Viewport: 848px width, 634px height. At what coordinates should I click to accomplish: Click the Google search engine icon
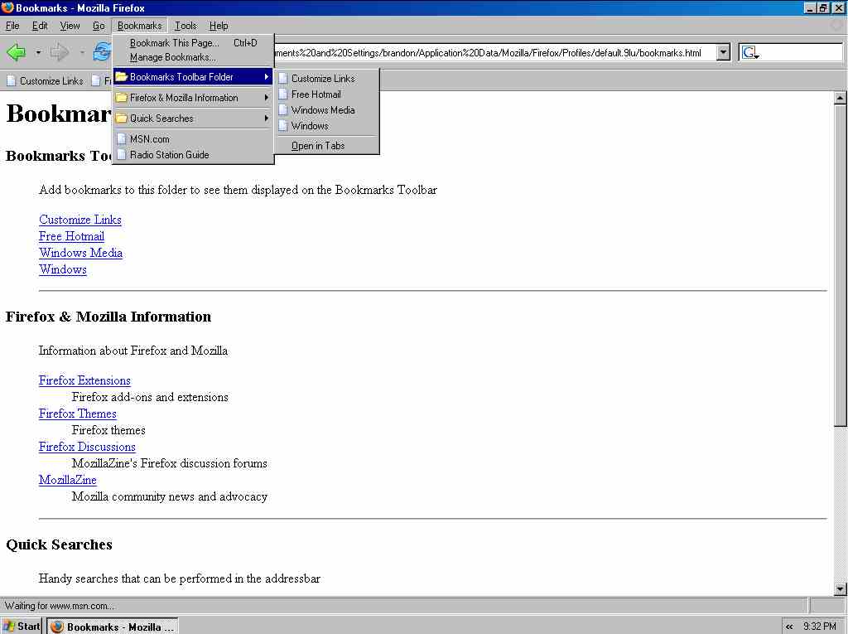[749, 53]
